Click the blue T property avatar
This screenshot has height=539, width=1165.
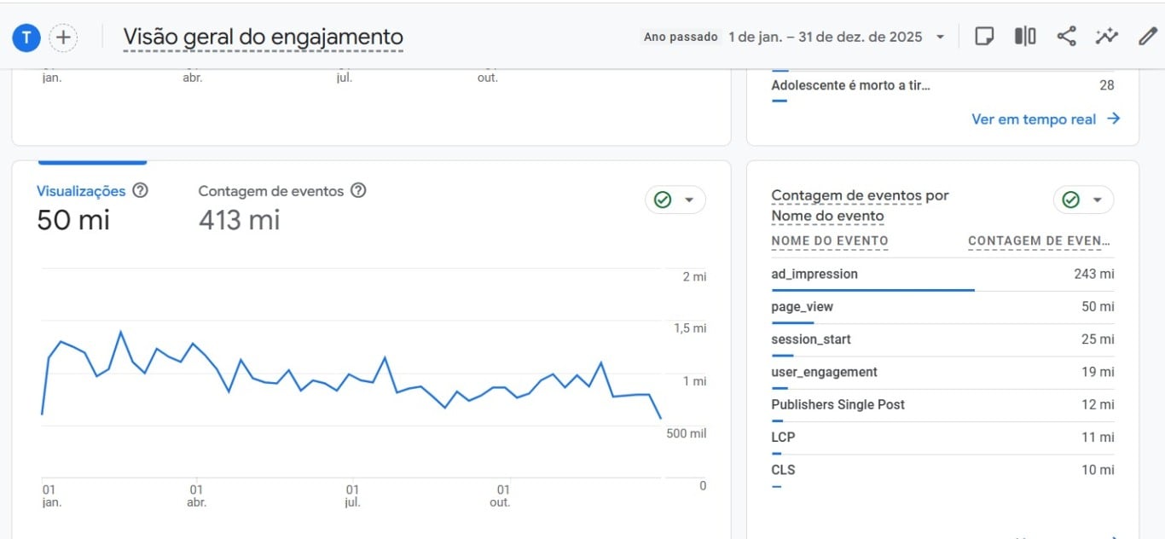coord(26,37)
